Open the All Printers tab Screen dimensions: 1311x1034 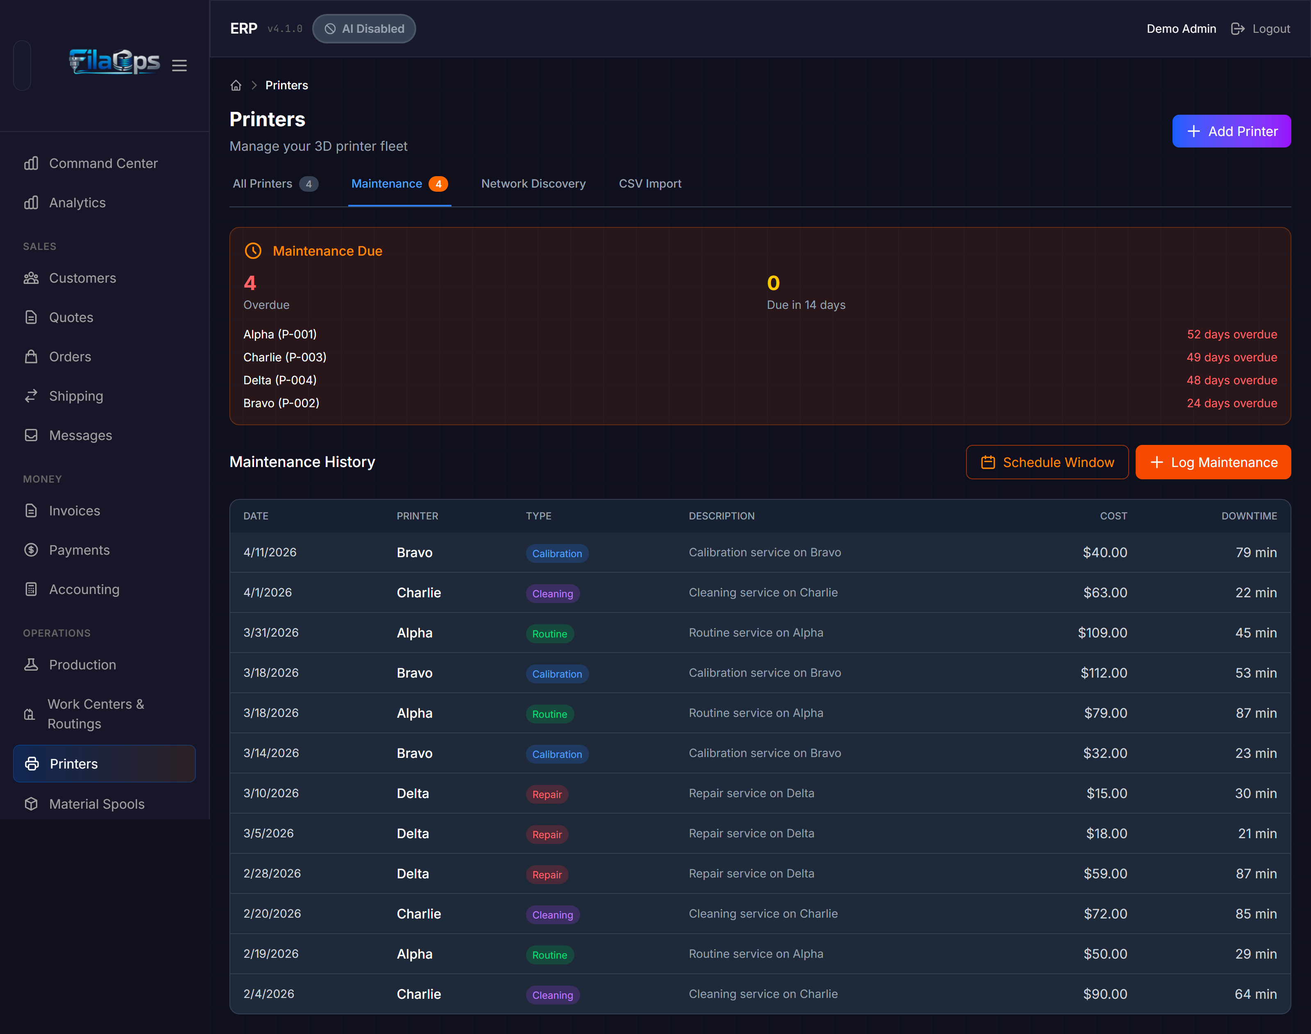pyautogui.click(x=275, y=184)
